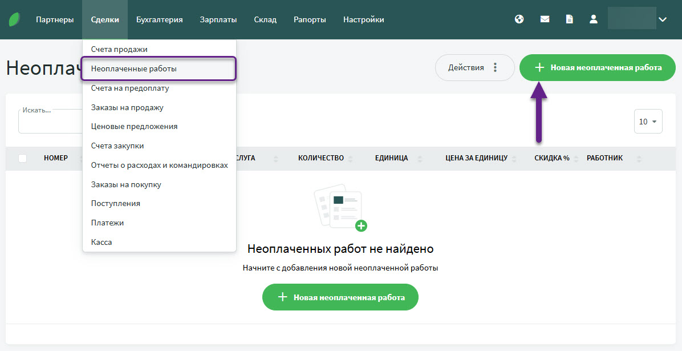
Task: Open the Действия actions dropdown
Action: click(474, 68)
